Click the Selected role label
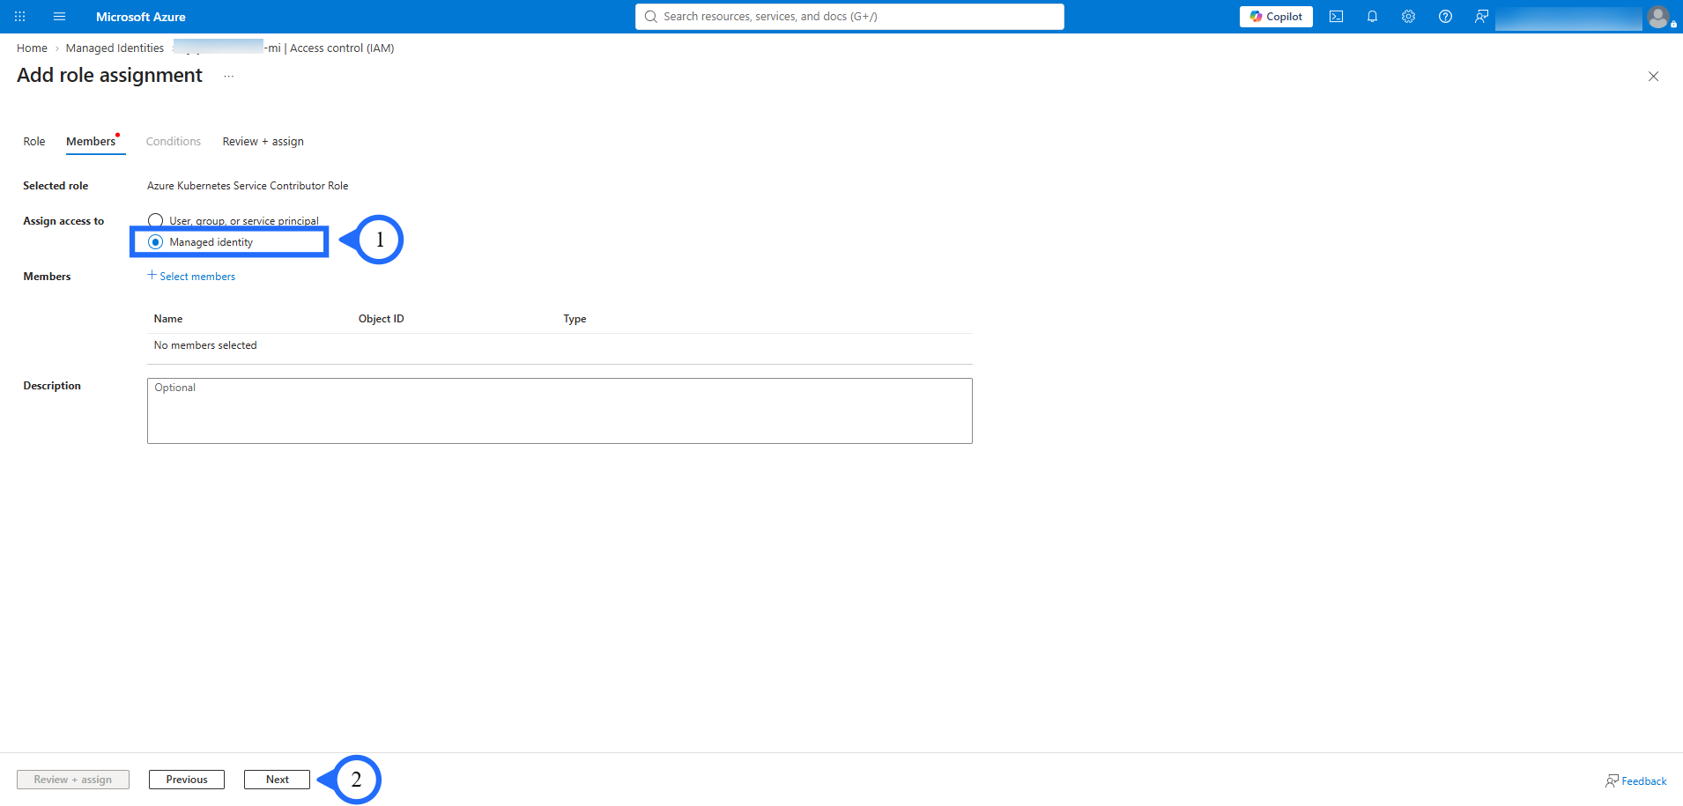The width and height of the screenshot is (1683, 806). [x=56, y=186]
